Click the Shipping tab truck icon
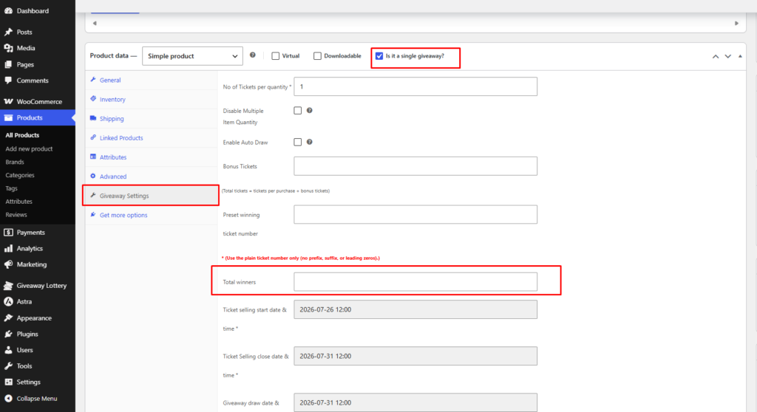 tap(93, 118)
